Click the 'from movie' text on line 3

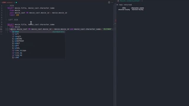point(15,11)
